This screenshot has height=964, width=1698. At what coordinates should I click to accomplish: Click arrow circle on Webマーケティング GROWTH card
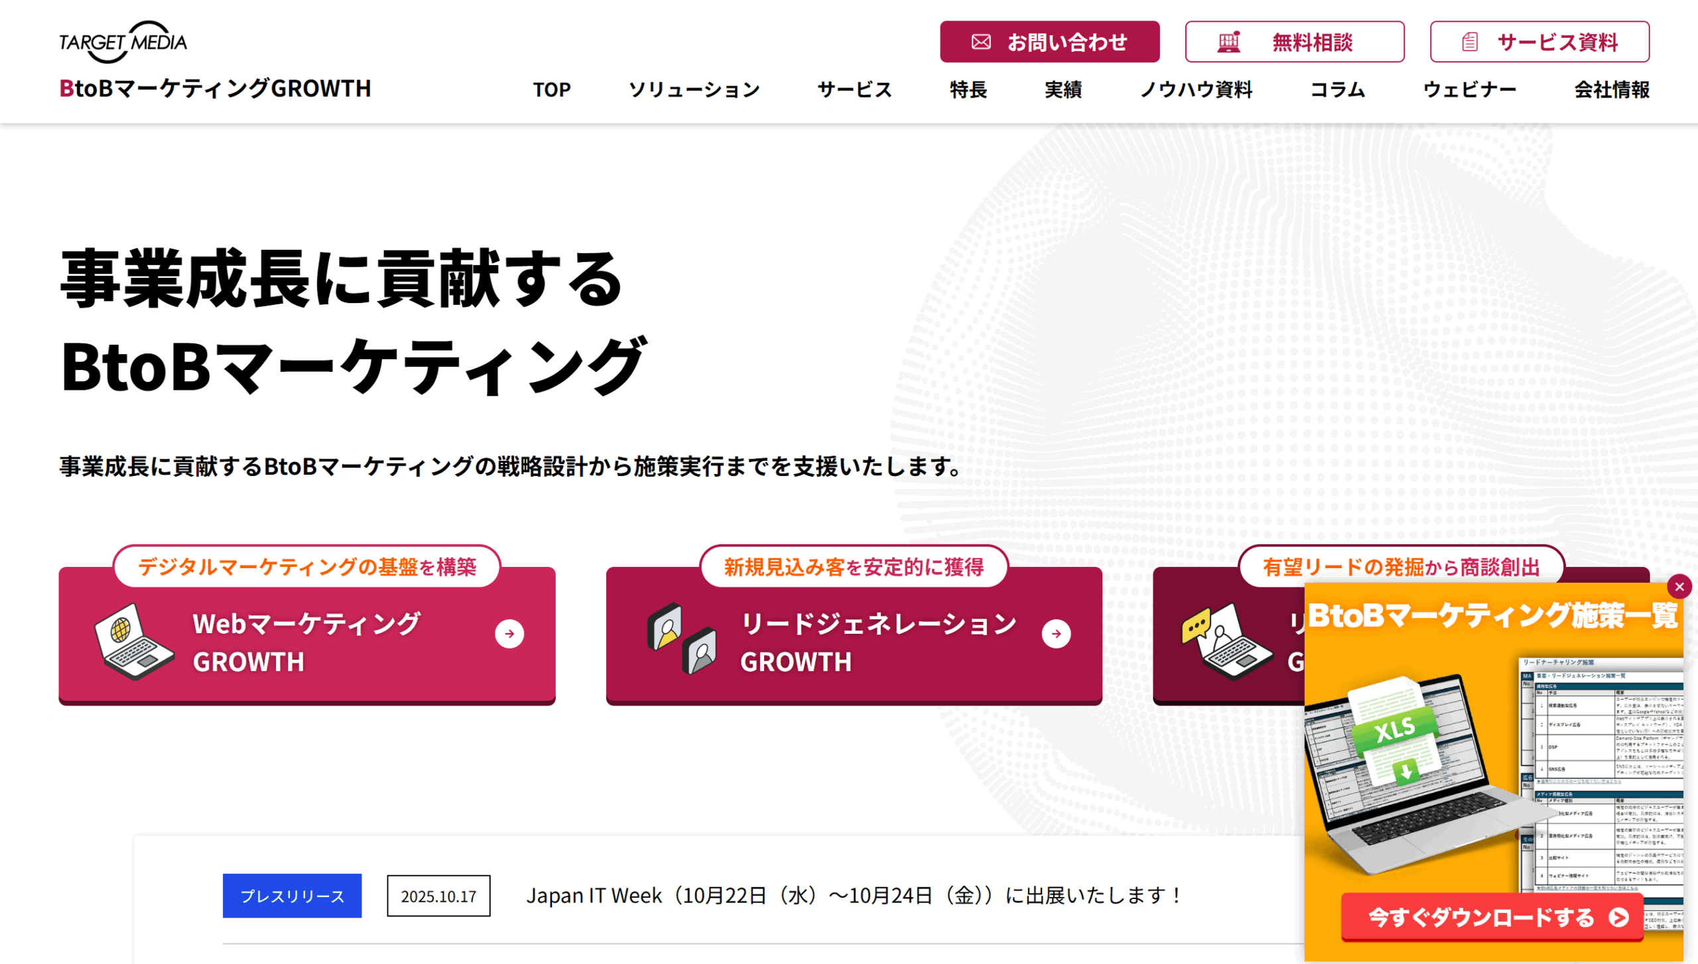(x=509, y=634)
